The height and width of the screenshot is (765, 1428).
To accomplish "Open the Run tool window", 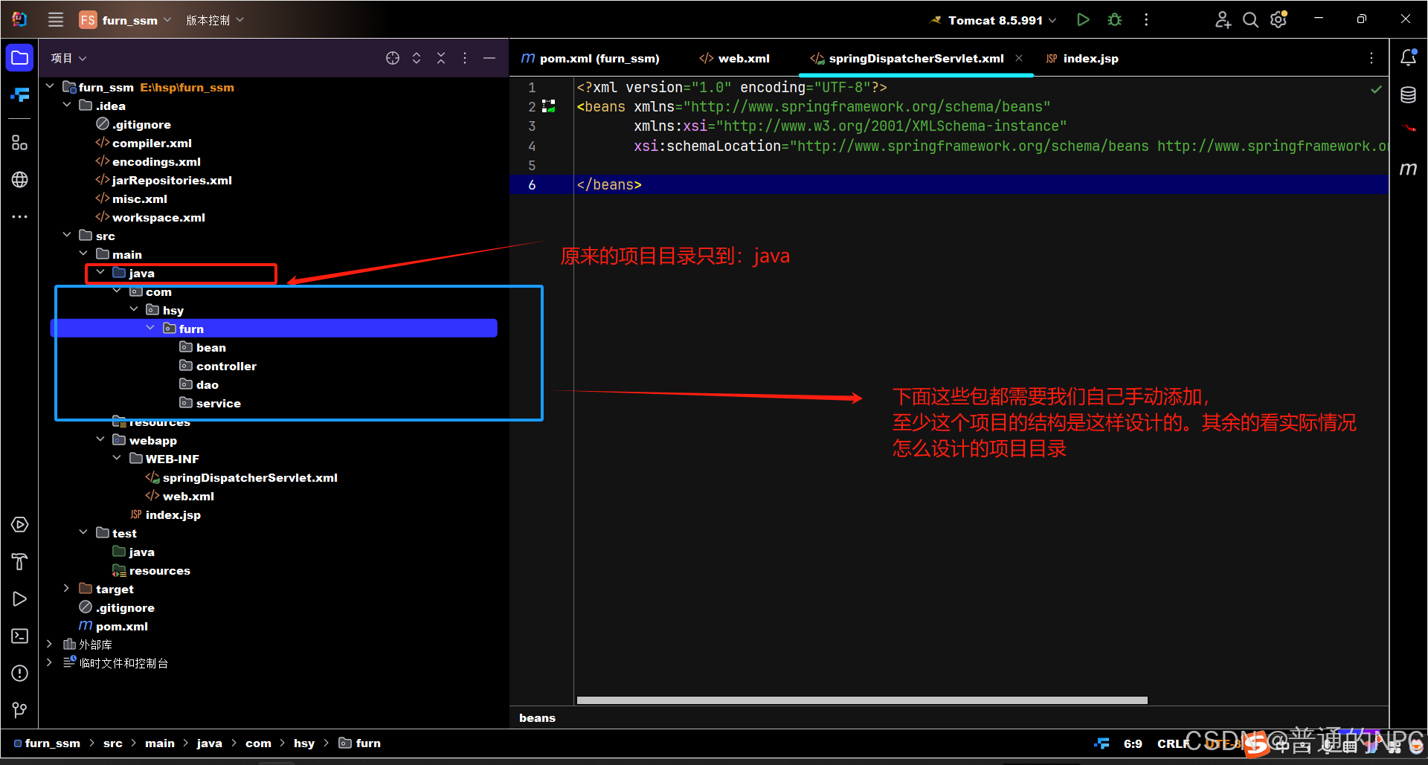I will (20, 599).
